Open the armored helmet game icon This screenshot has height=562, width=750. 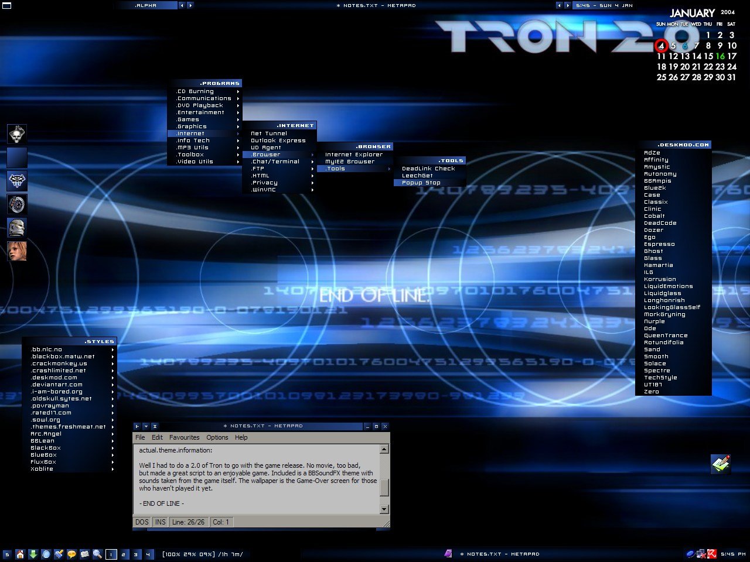click(17, 228)
